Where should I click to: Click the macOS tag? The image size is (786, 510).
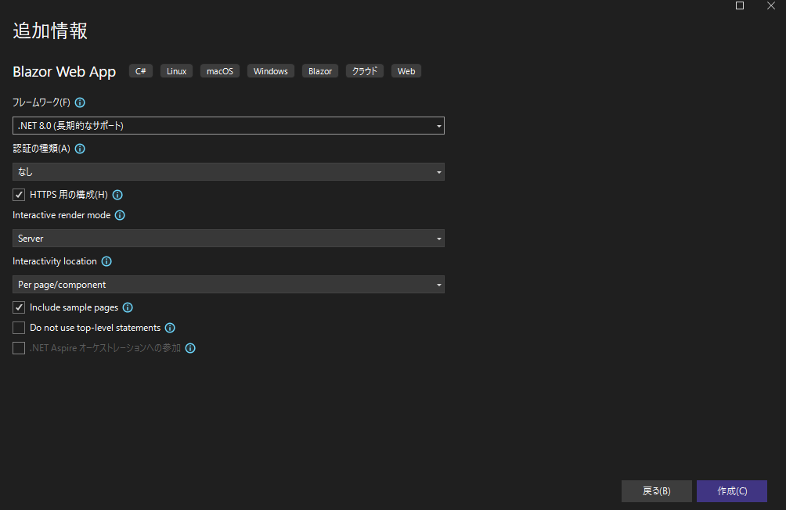click(x=220, y=71)
